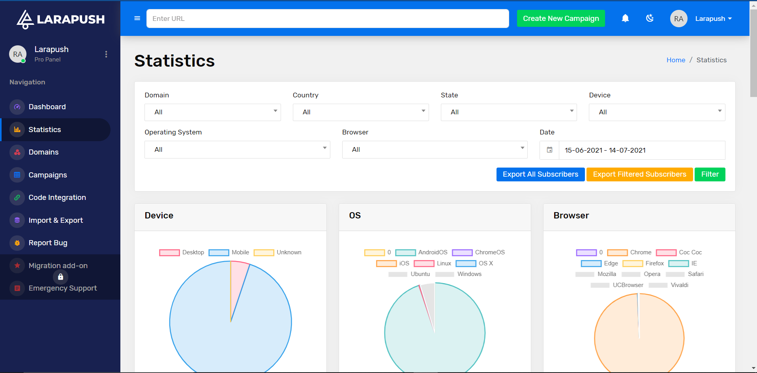Toggle UCBrowser legend in Browser chart
Screen dimensions: 757x373
(617, 285)
